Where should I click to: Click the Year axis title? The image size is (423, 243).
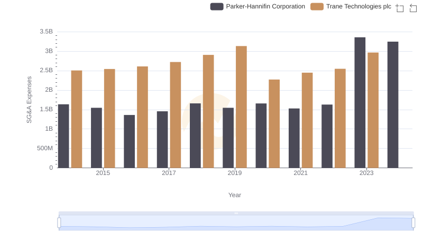[235, 195]
